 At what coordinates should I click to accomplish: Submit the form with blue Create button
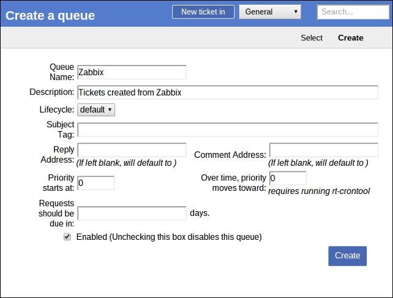tap(347, 256)
